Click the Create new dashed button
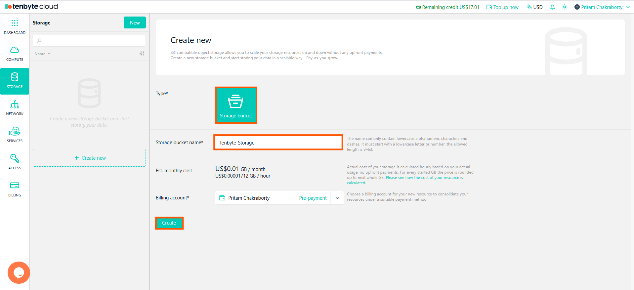The image size is (634, 290). (89, 158)
